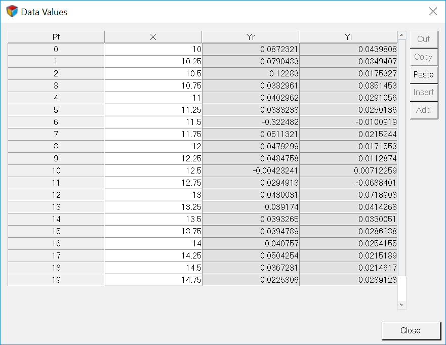
Task: Click Yi value 0.0215189
Action: 348,255
